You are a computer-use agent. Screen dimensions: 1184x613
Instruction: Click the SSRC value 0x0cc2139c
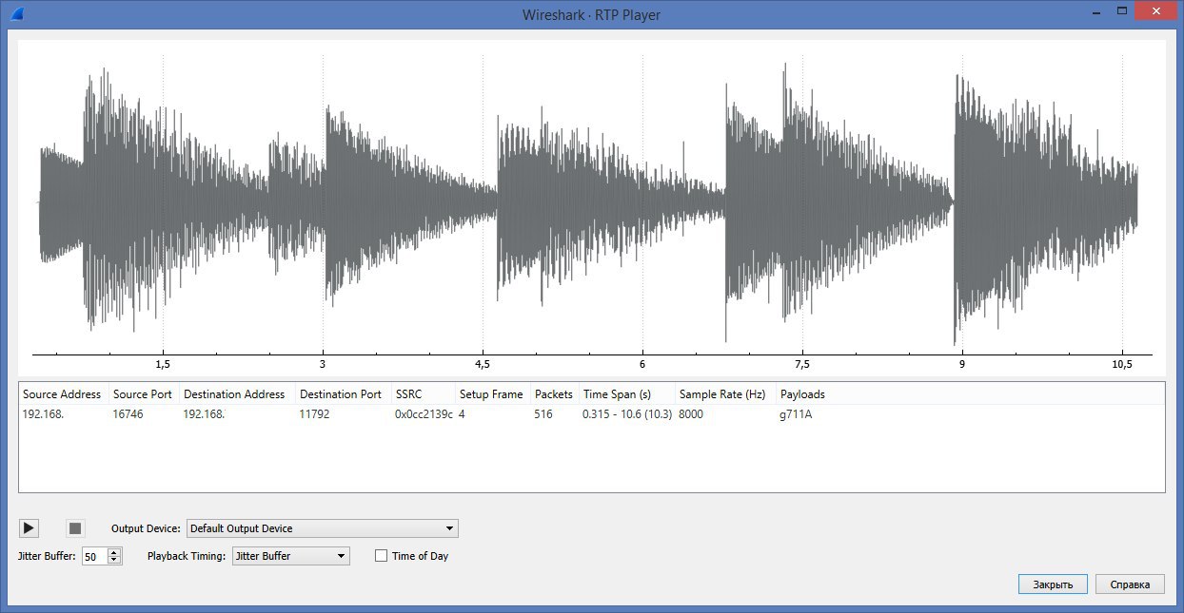(424, 414)
